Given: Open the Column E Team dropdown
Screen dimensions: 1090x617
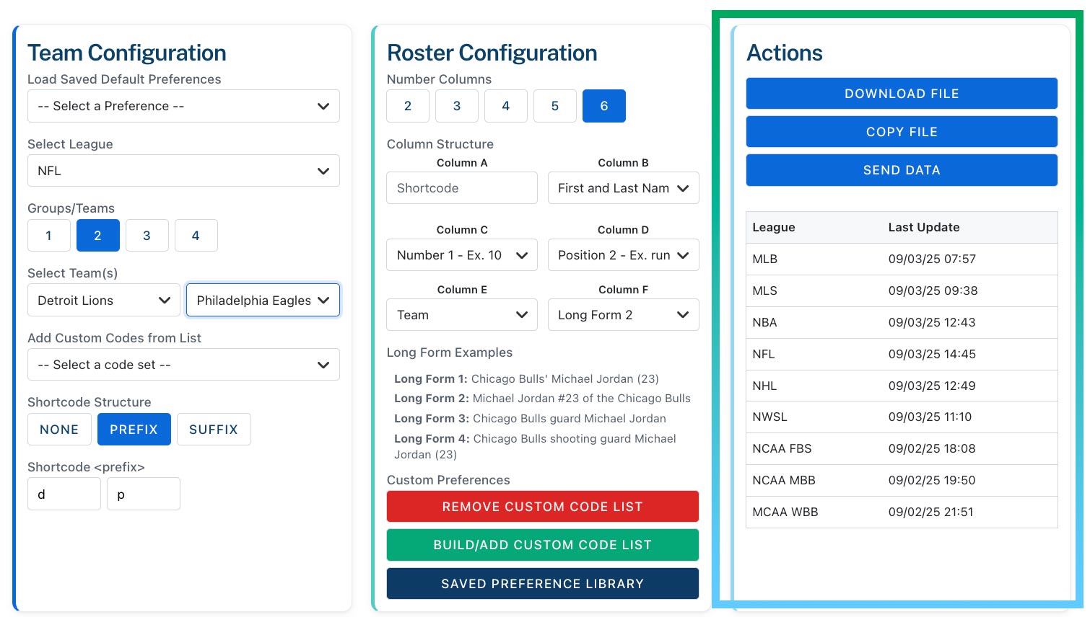Looking at the screenshot, I should (x=461, y=314).
